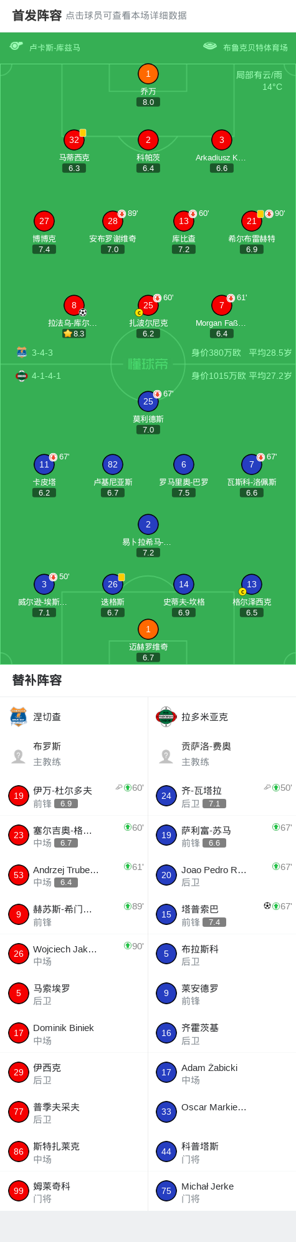This screenshot has width=296, height=1242.
Task: Tap blue player 82 卢基尼亚斯 icon
Action: click(113, 464)
